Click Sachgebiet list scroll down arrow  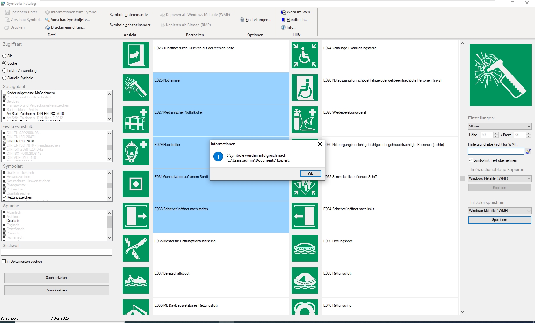tap(109, 119)
